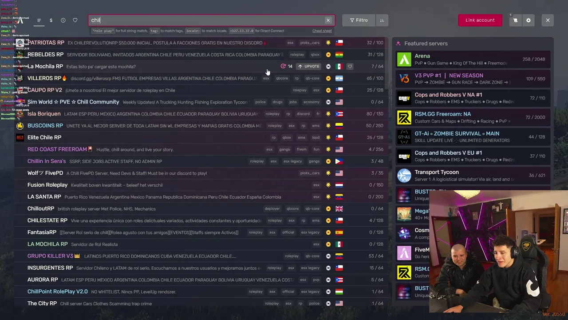Select GRUPO KILLER V3 server
The height and width of the screenshot is (320, 568).
201,256
